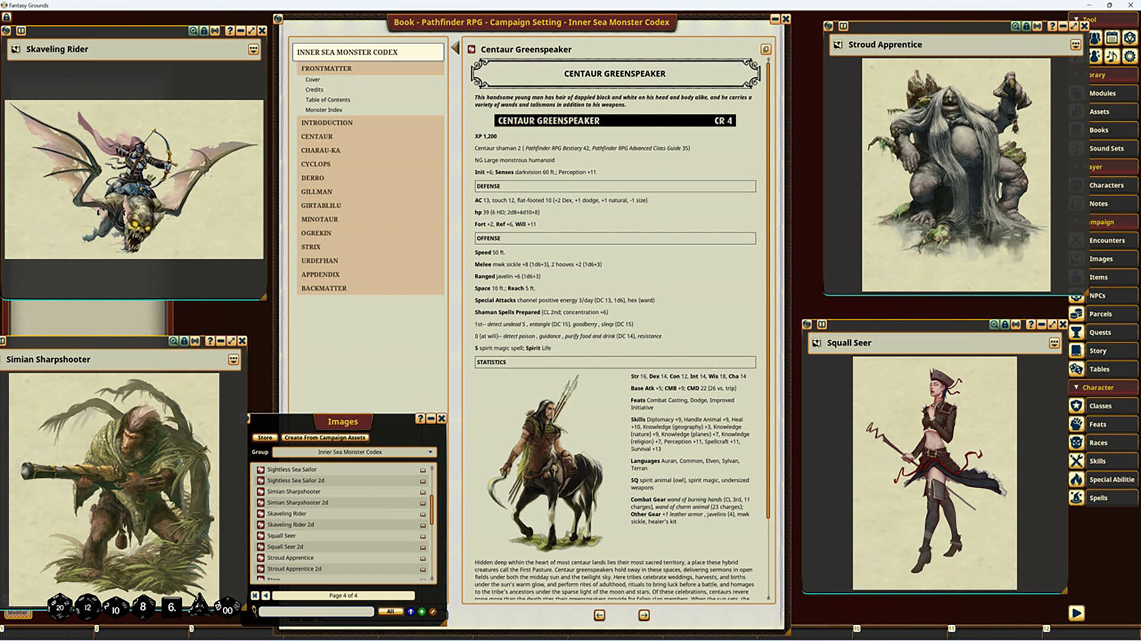Image resolution: width=1141 pixels, height=641 pixels.
Task: Open the Spells sidebar icon
Action: coord(1076,497)
